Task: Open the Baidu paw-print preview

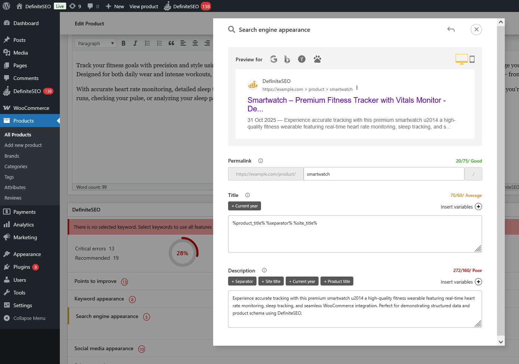Action: click(317, 59)
